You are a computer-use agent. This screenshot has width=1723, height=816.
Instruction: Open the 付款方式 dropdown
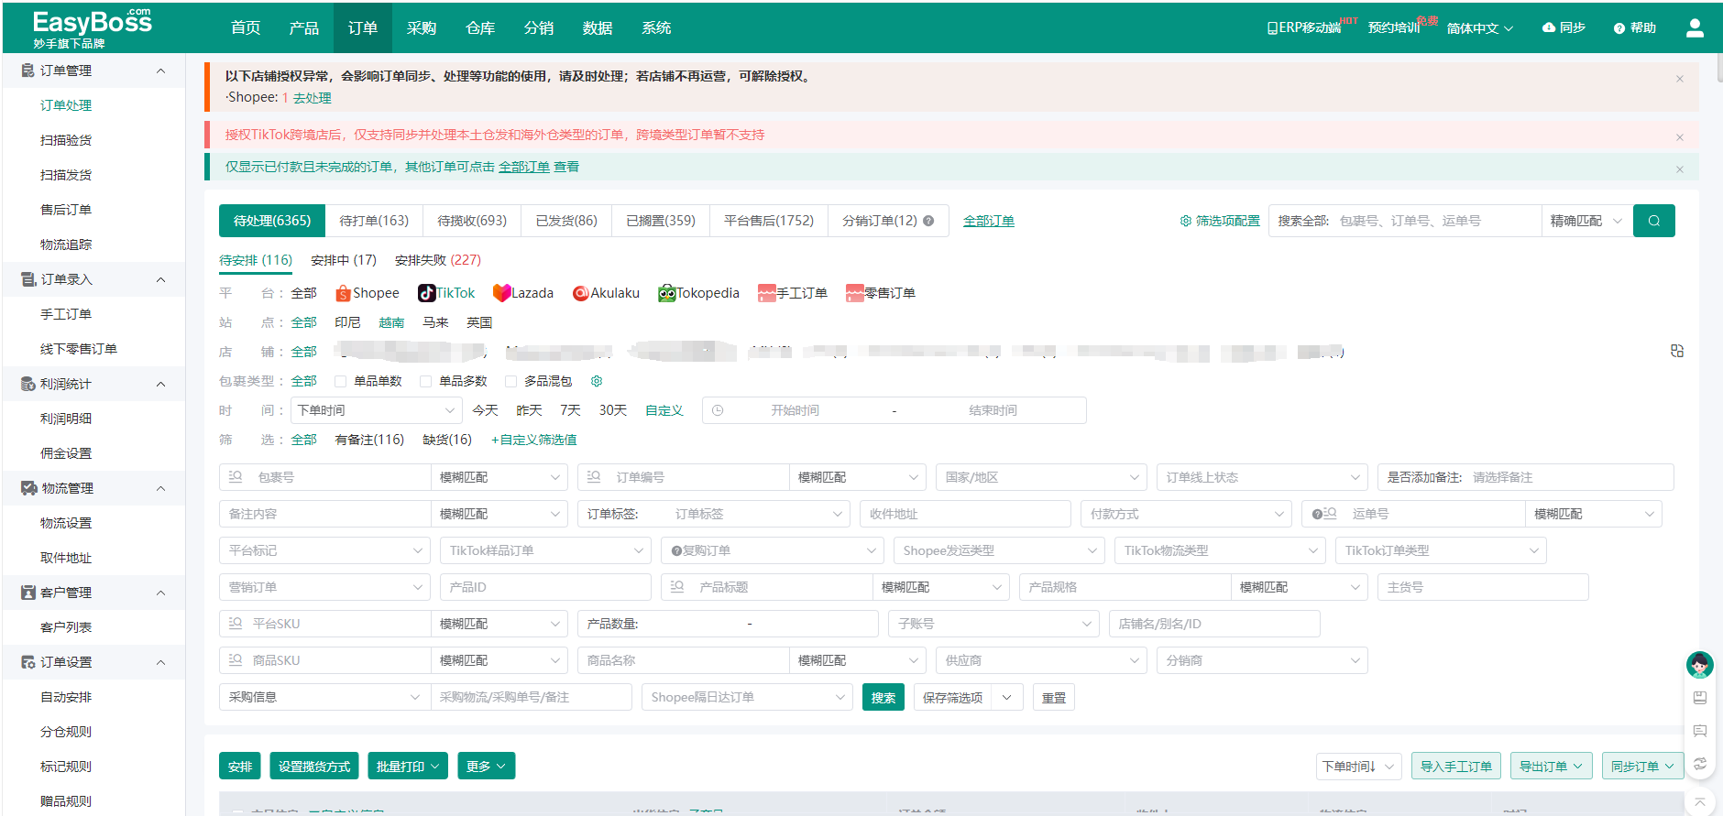pos(1186,514)
